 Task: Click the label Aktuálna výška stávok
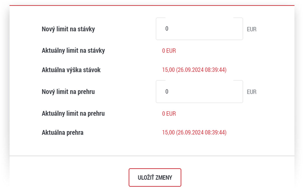click(72, 70)
